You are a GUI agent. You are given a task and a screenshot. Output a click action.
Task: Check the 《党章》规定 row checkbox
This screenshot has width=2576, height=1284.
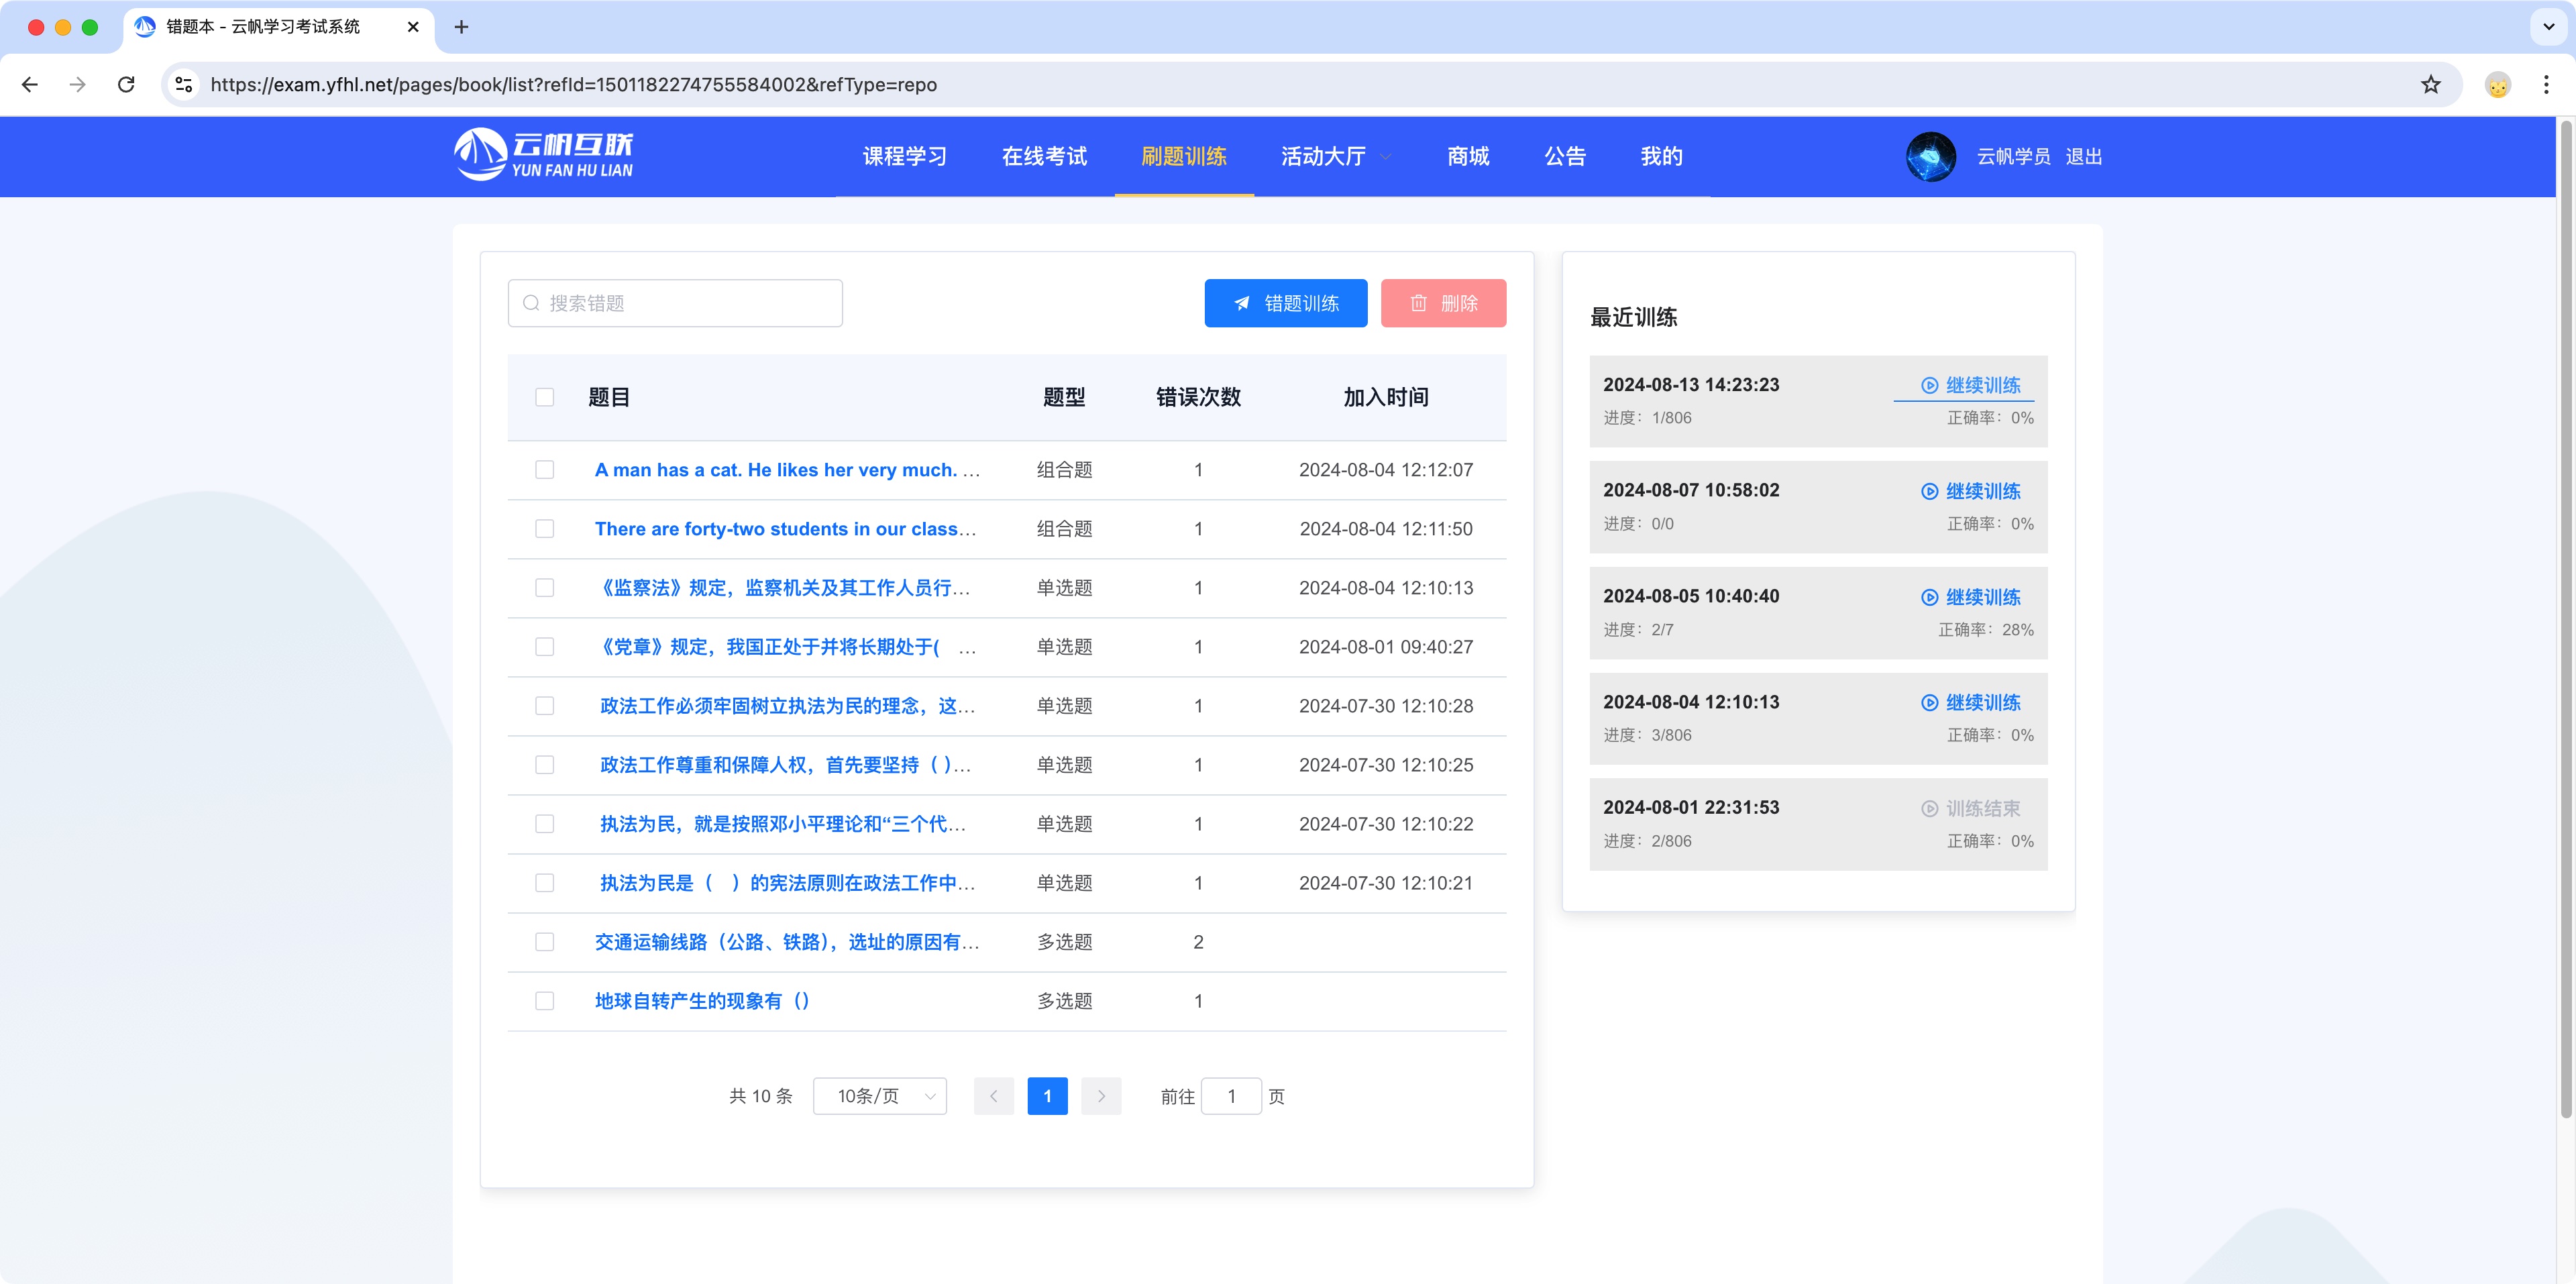pos(544,647)
